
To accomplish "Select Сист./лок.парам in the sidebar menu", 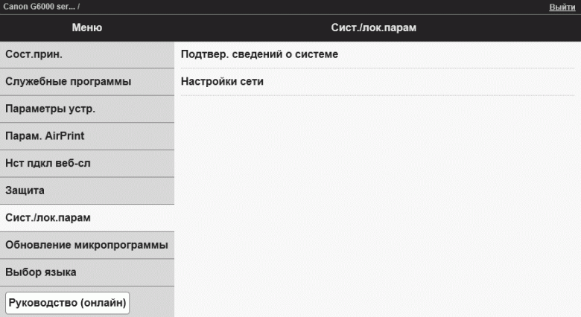I will 87,217.
